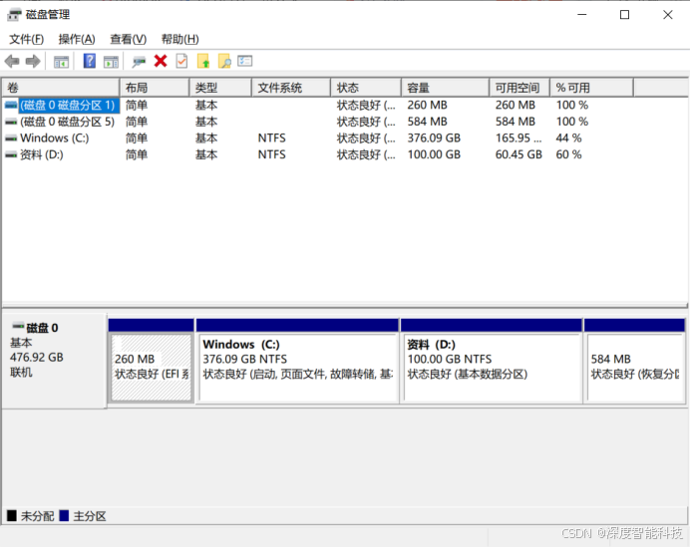The width and height of the screenshot is (691, 547).
Task: Click the drive icon beside 资料 (D:)
Action: tap(11, 154)
